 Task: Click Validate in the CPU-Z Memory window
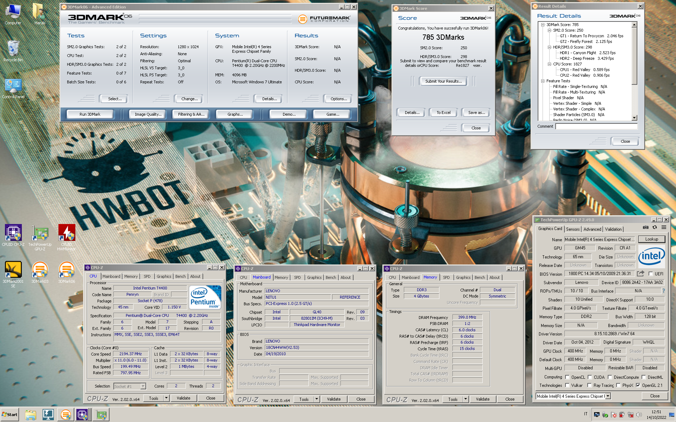[x=483, y=399]
